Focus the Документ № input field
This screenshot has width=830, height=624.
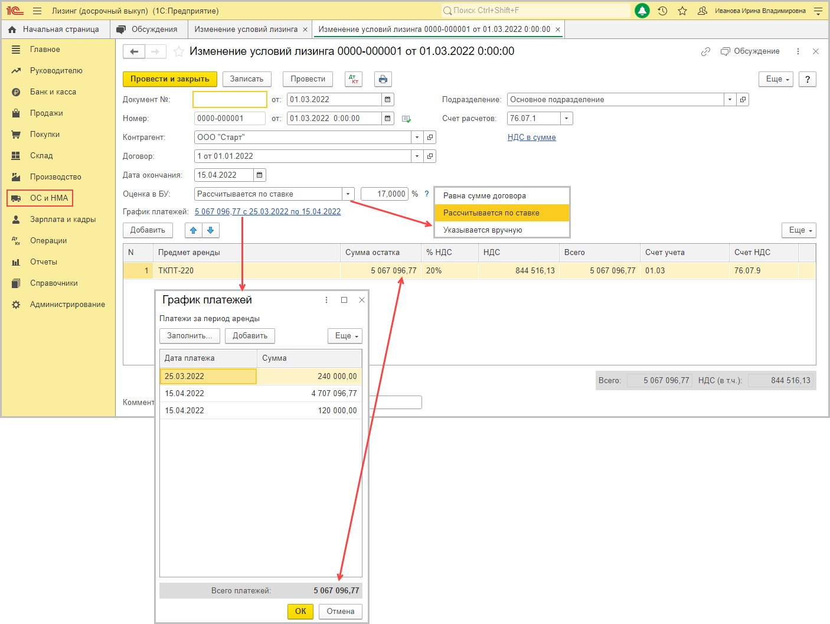click(x=230, y=100)
